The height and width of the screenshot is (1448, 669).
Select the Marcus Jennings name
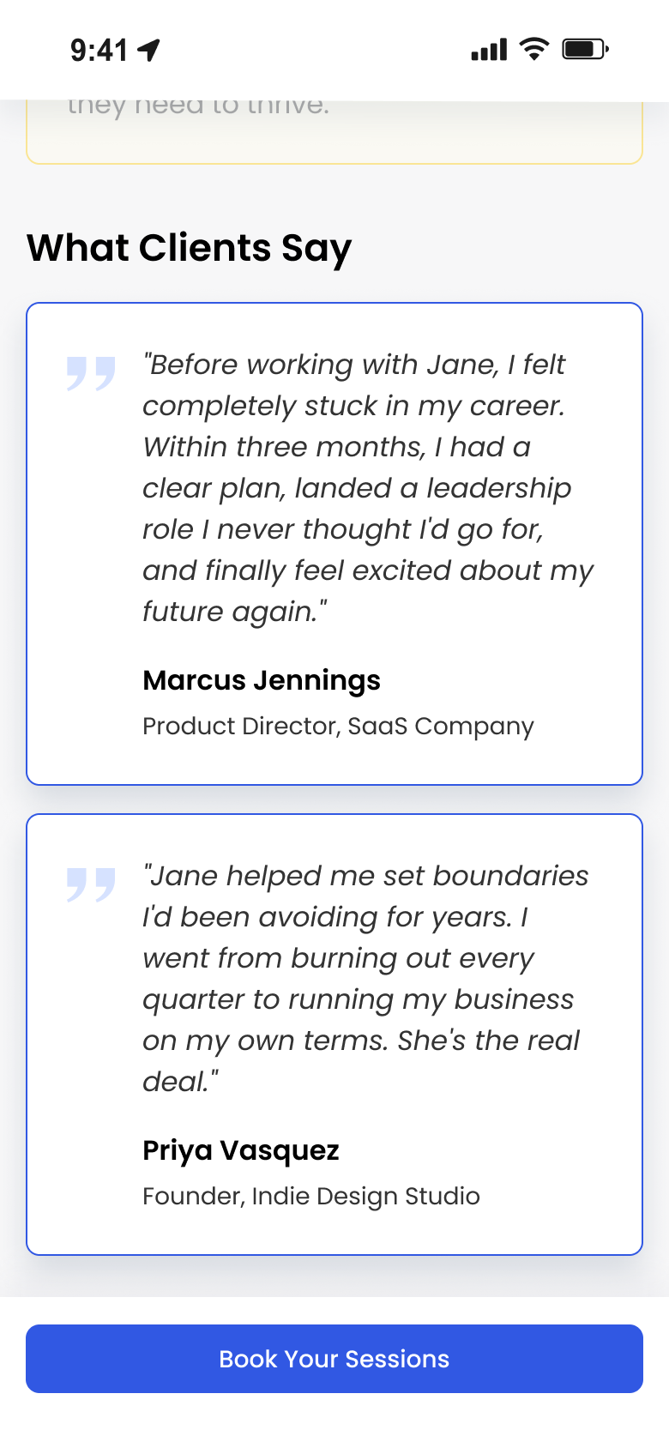coord(262,680)
